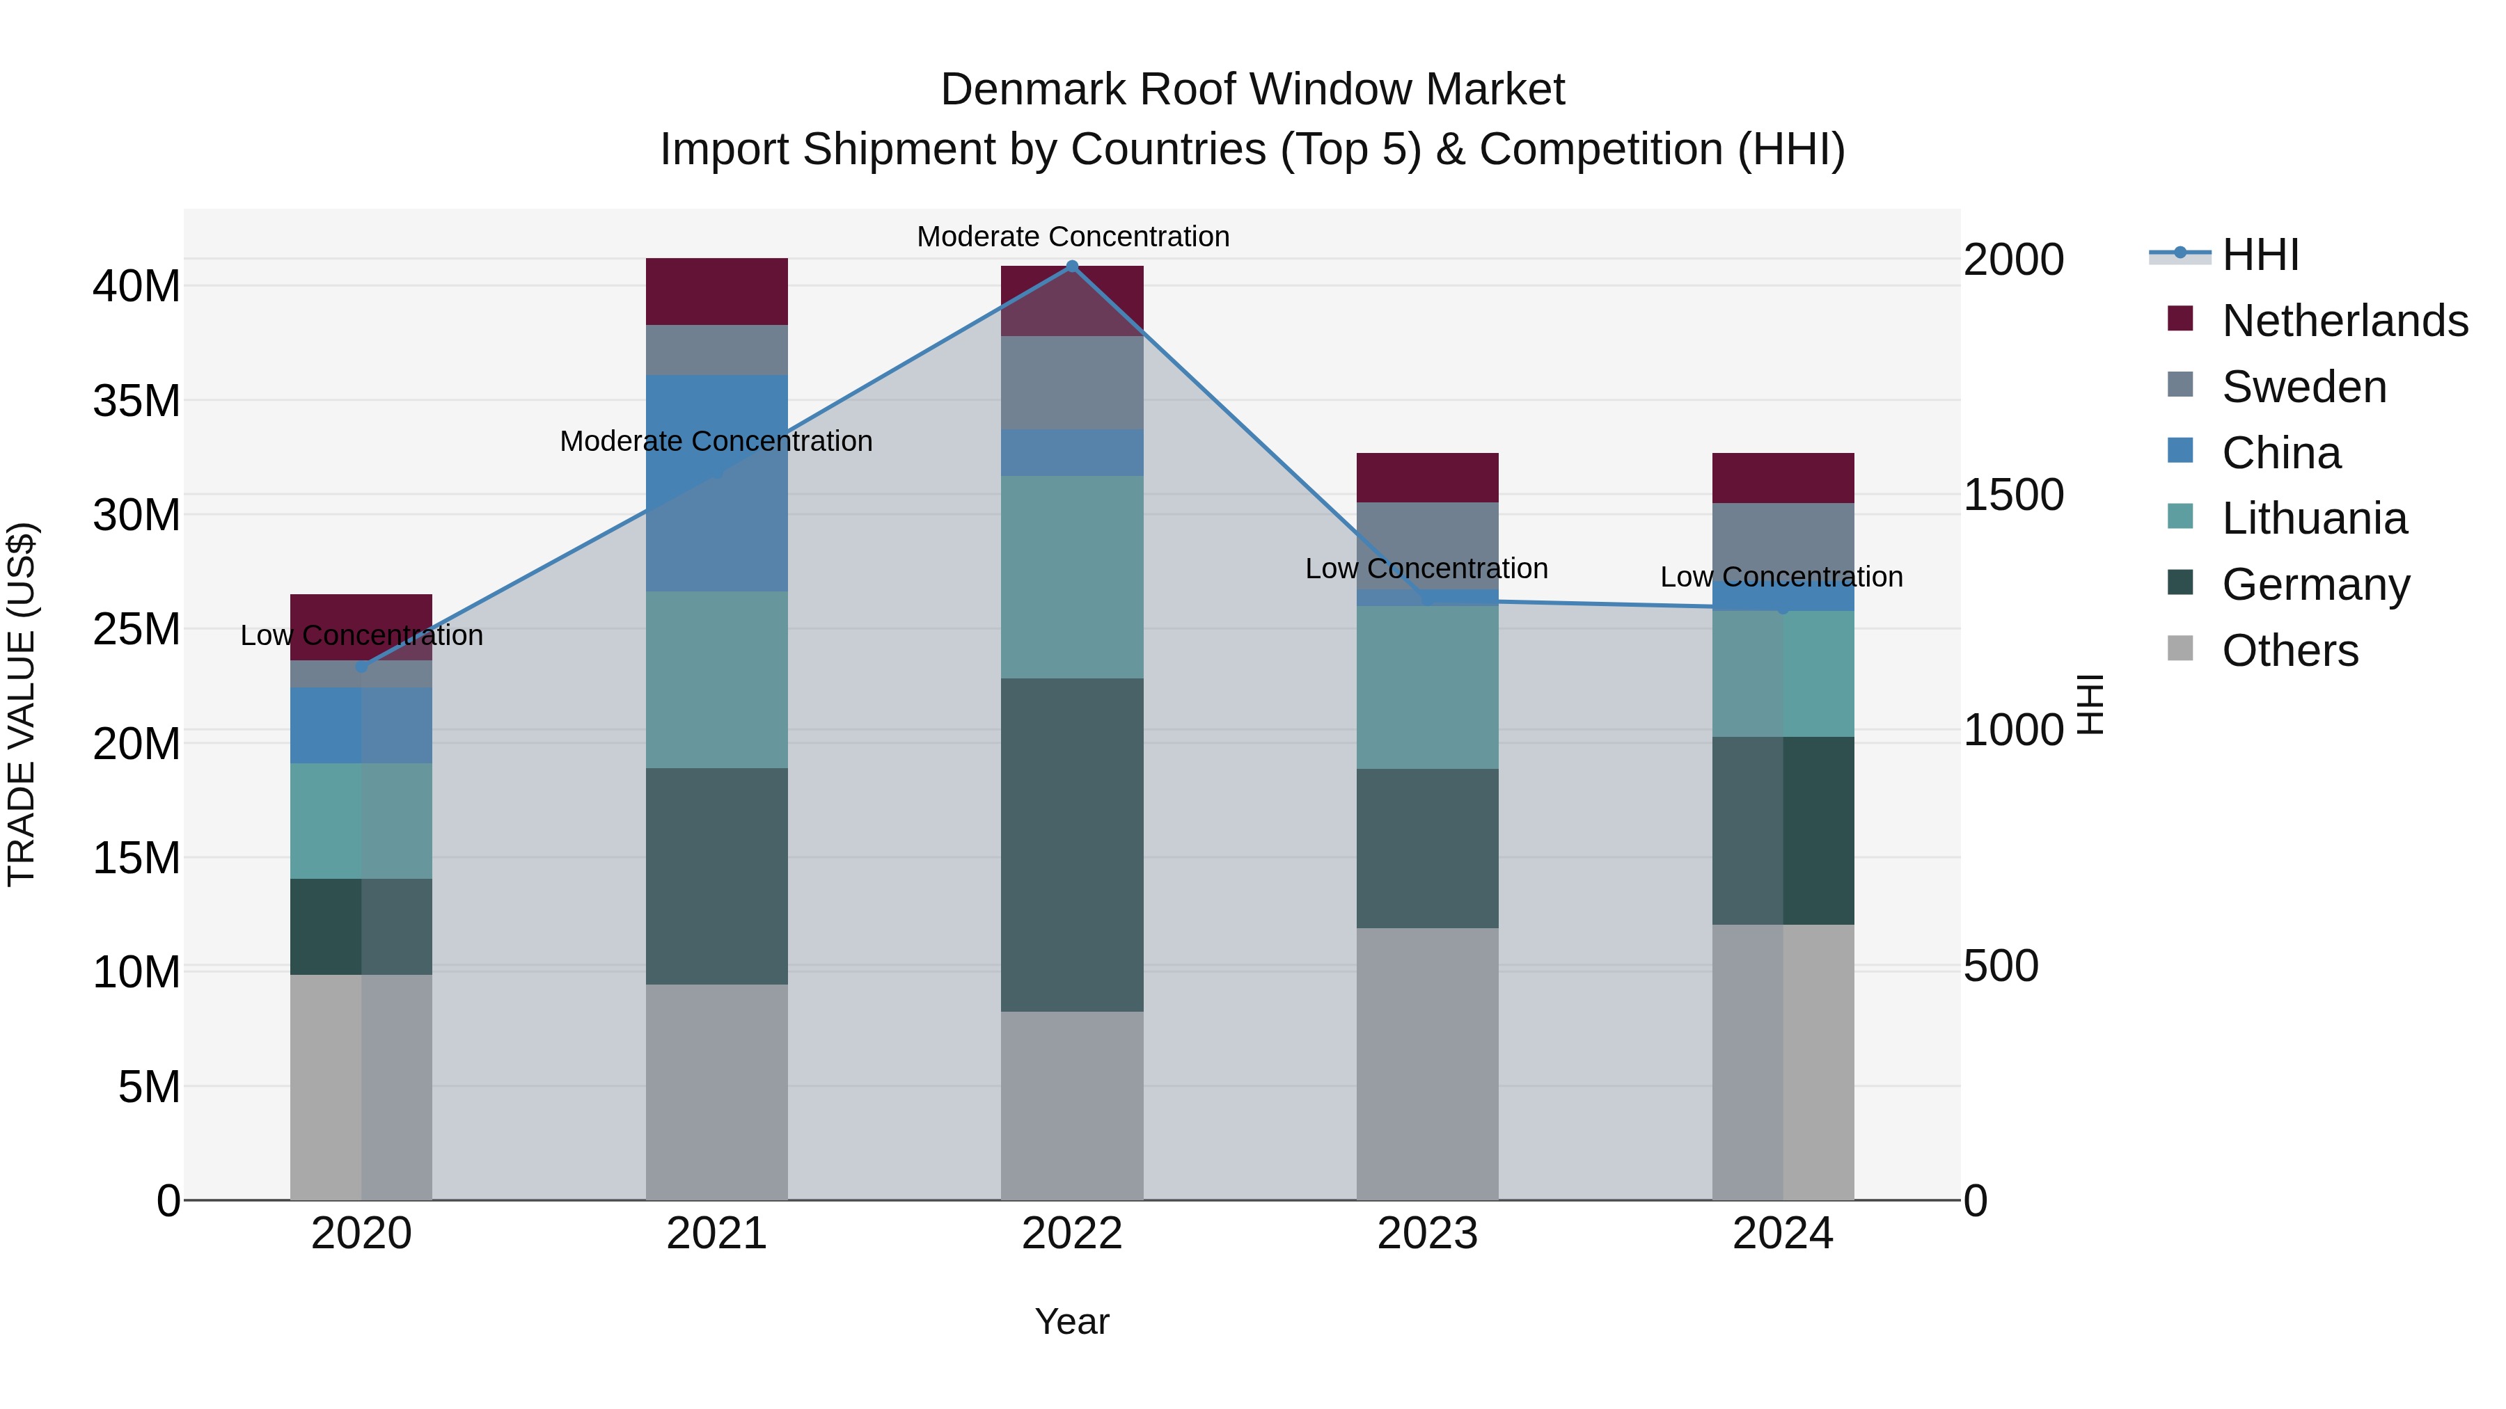Click the 'Denmark Roof Window Market' title
The width and height of the screenshot is (2506, 1409).
pos(1252,90)
